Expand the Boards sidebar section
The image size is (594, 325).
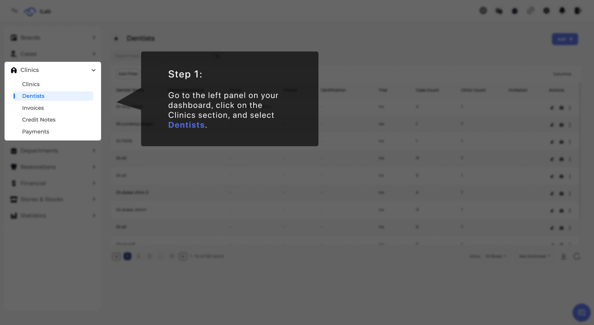(x=53, y=37)
